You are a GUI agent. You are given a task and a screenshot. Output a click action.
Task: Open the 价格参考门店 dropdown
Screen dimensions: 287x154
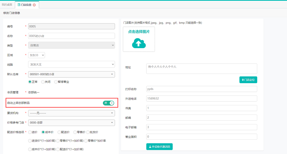click(x=71, y=123)
